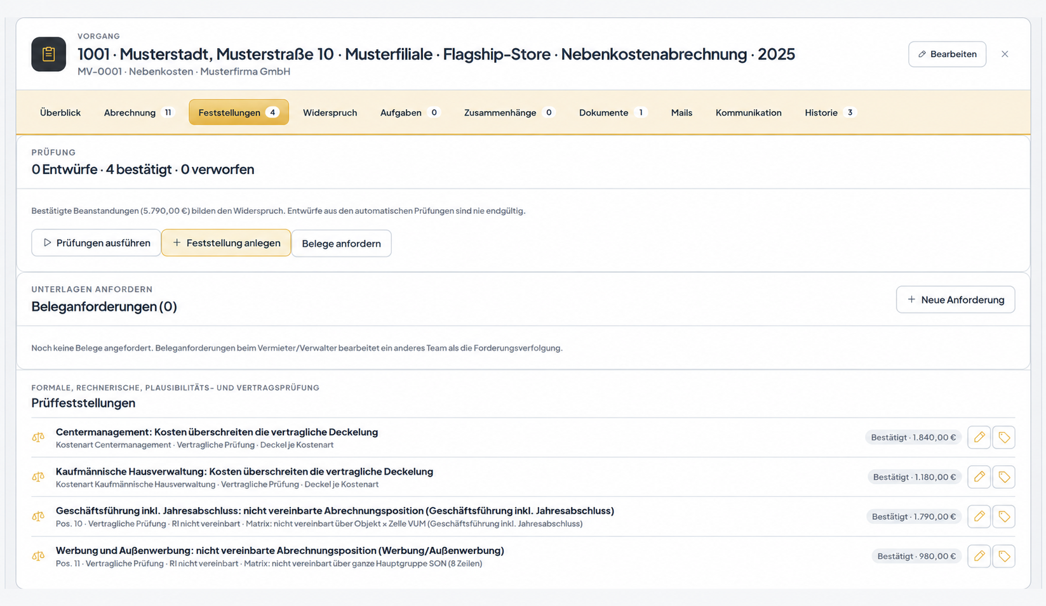
Task: Edit the Centermanagement finding with pencil icon
Action: click(979, 437)
